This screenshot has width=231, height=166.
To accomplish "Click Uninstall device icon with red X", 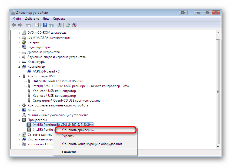I will point(74,25).
